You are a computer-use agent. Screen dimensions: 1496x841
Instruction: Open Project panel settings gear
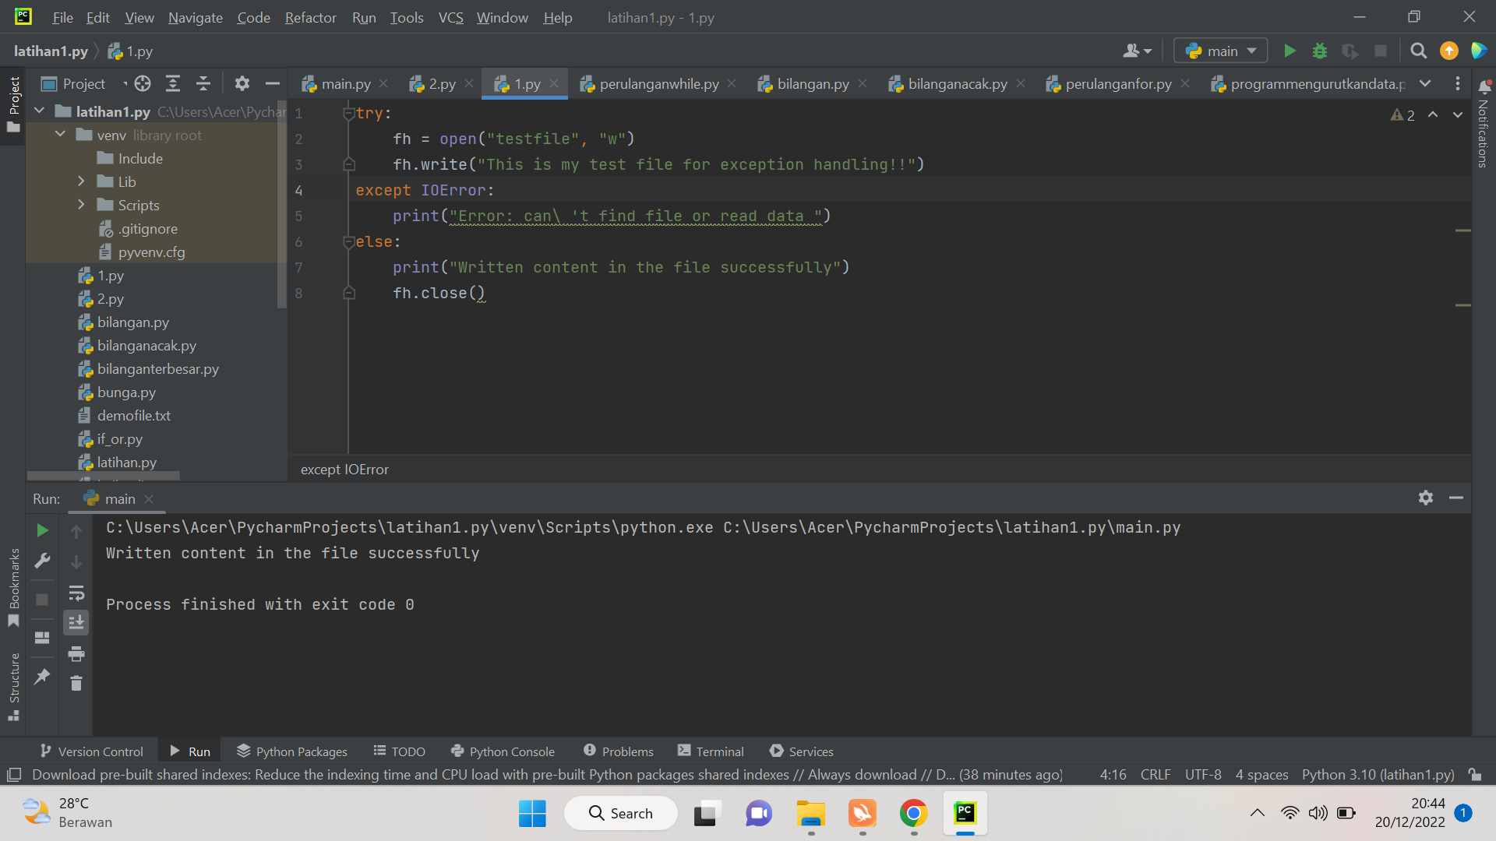pyautogui.click(x=242, y=84)
